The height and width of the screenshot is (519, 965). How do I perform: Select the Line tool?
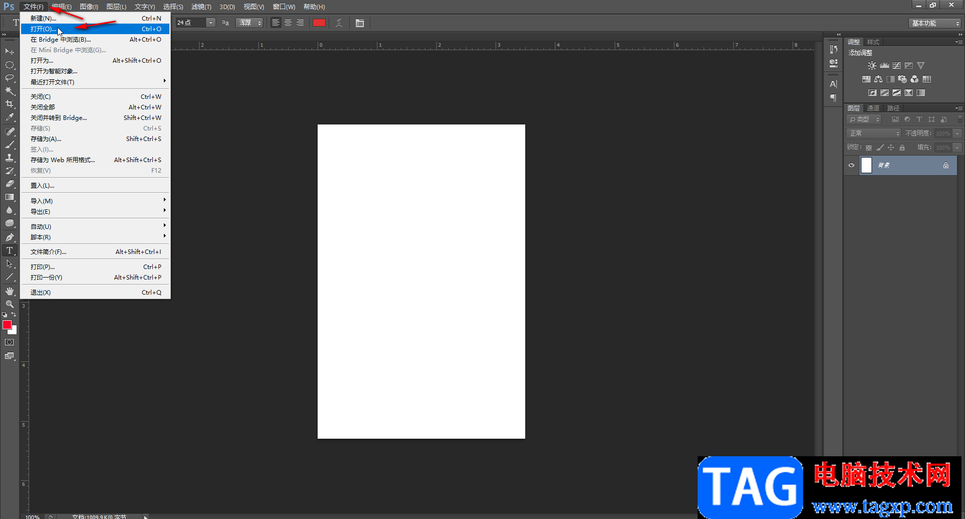point(10,277)
